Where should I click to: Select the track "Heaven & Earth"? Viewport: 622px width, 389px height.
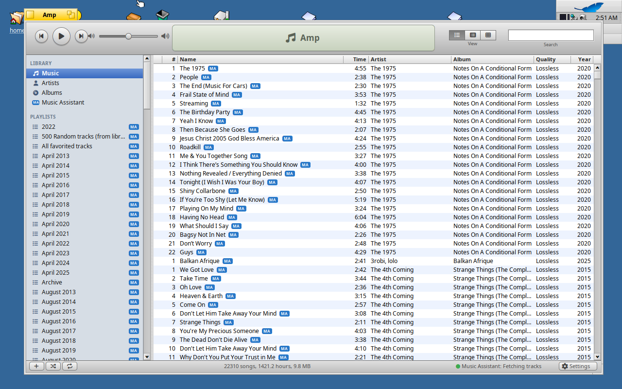[x=373, y=296]
